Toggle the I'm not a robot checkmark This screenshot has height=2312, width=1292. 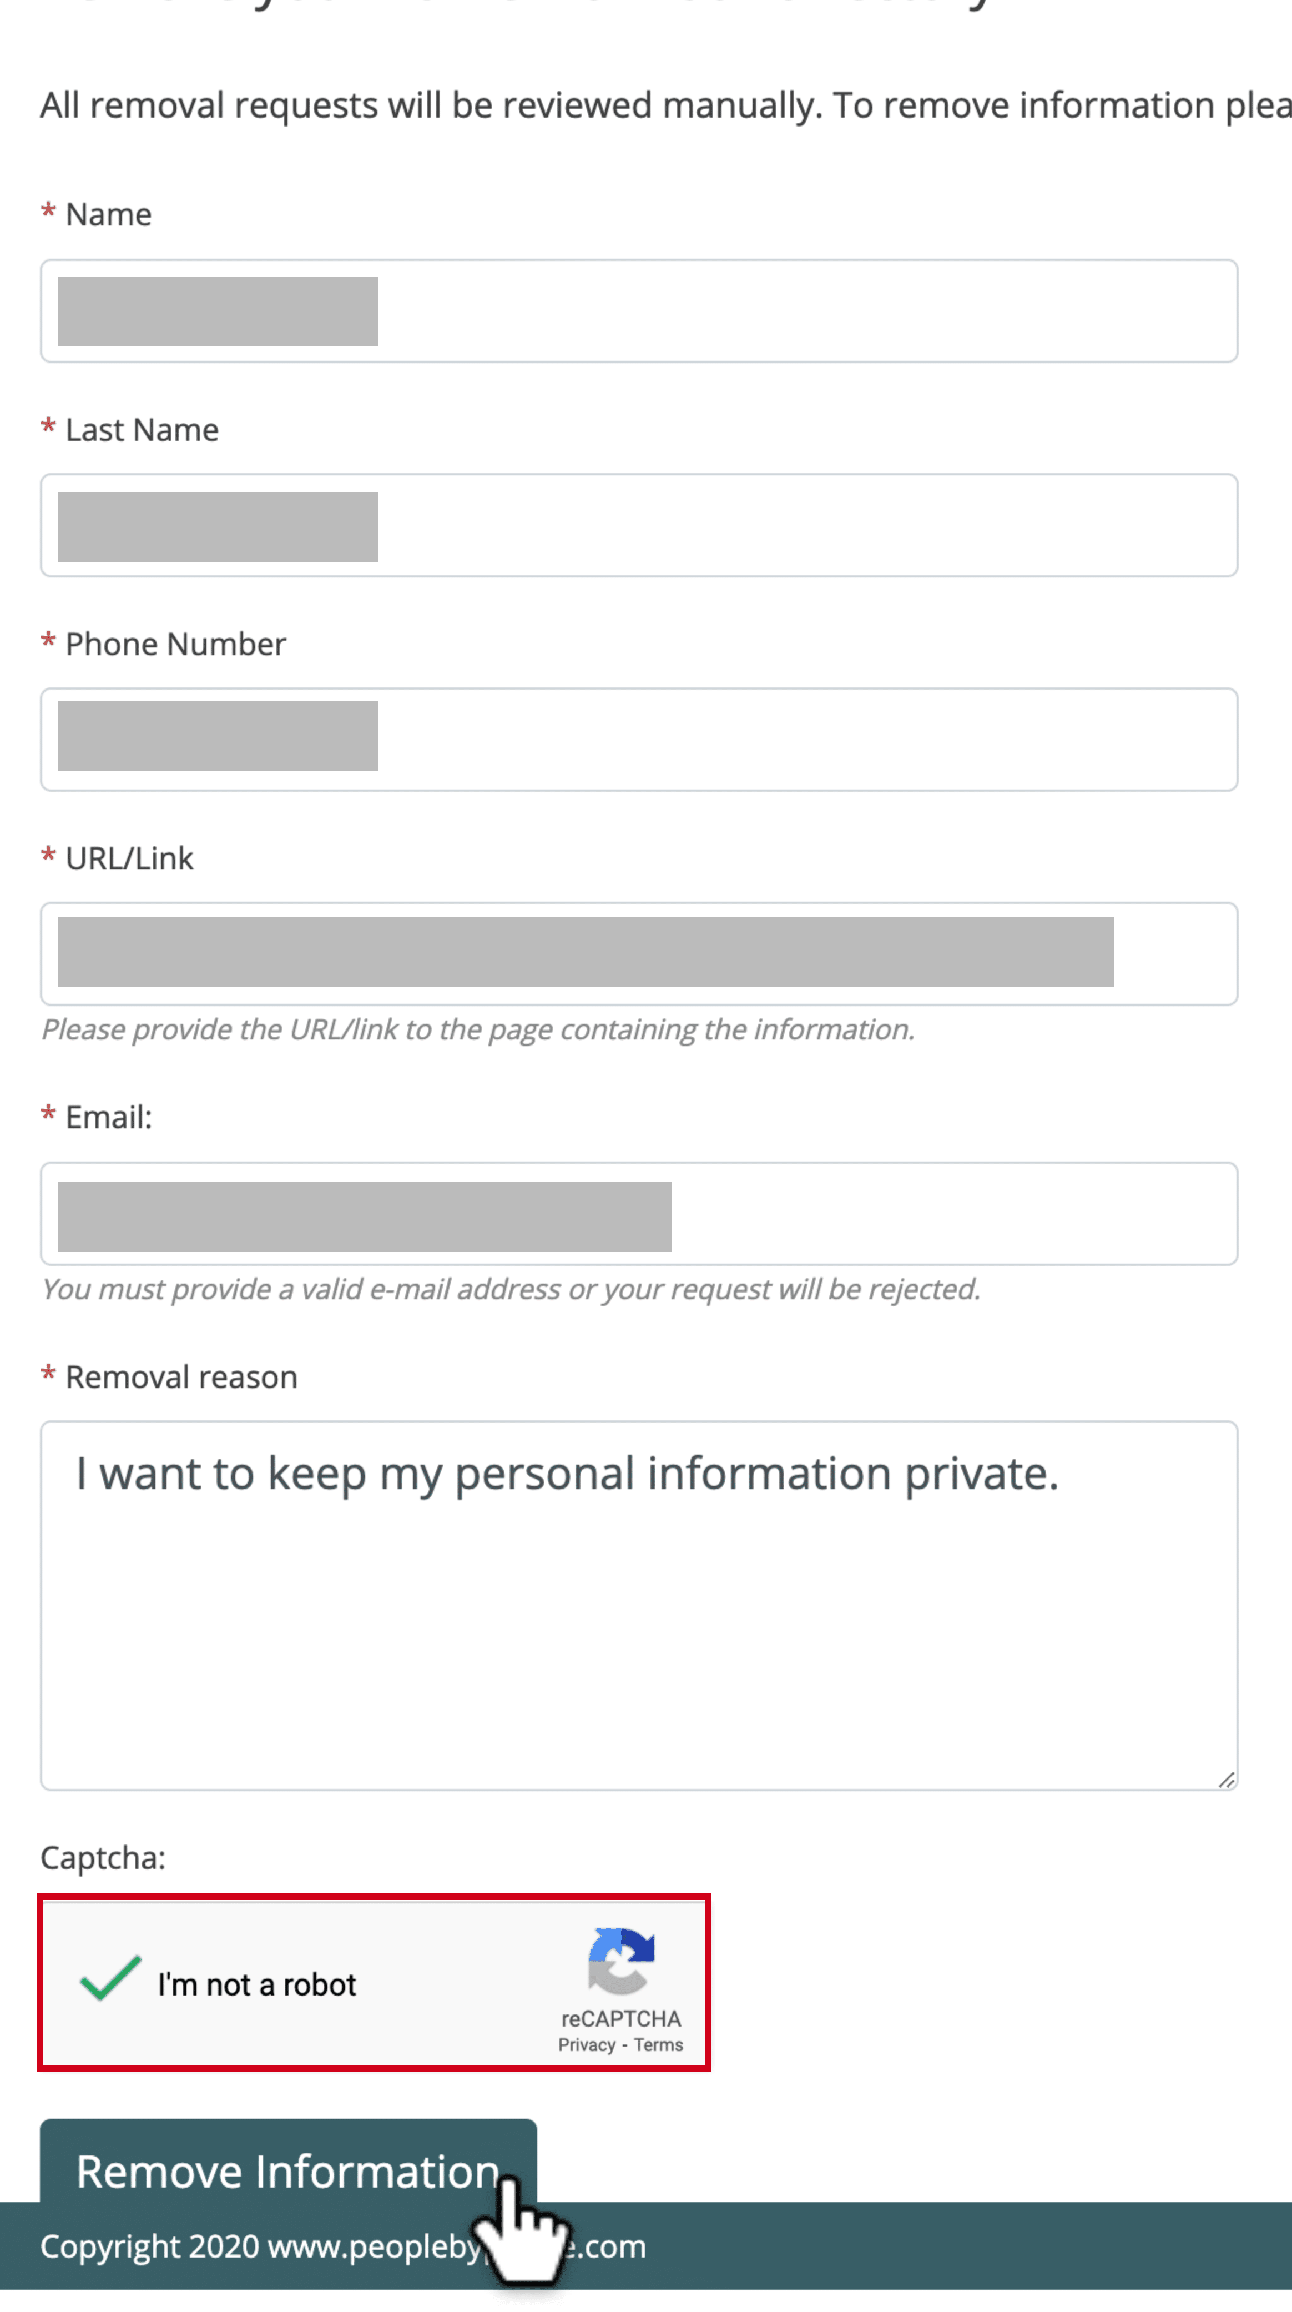110,1979
